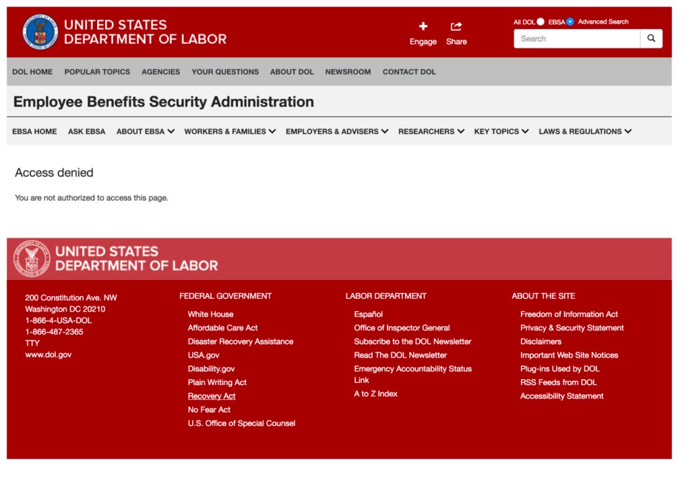Screen dimensions: 690x480
Task: Click the search magnifier button
Action: point(652,38)
